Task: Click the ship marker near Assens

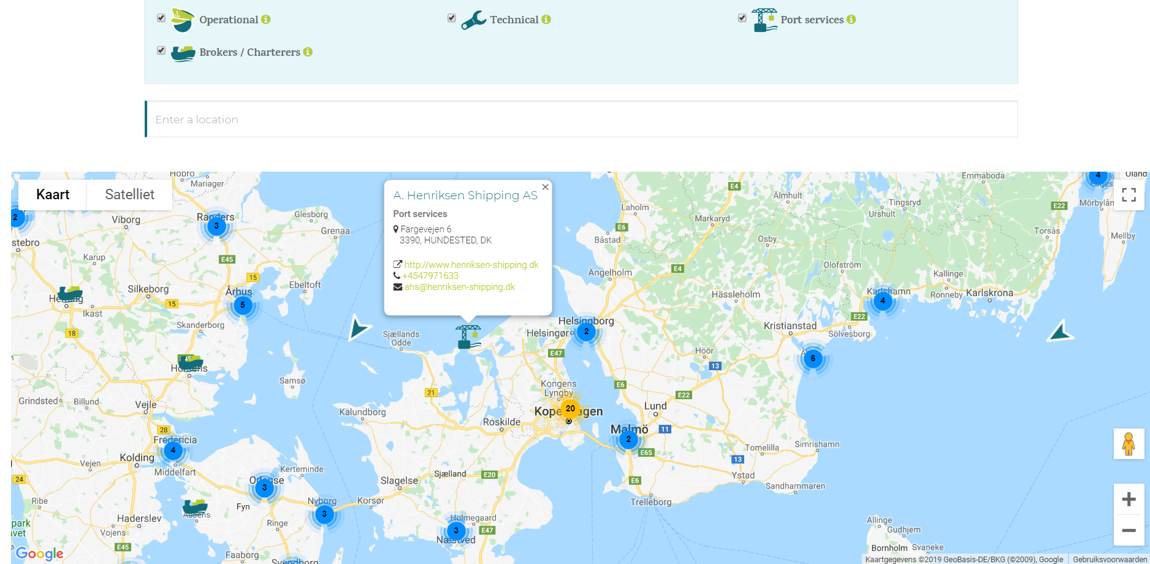Action: pos(195,507)
